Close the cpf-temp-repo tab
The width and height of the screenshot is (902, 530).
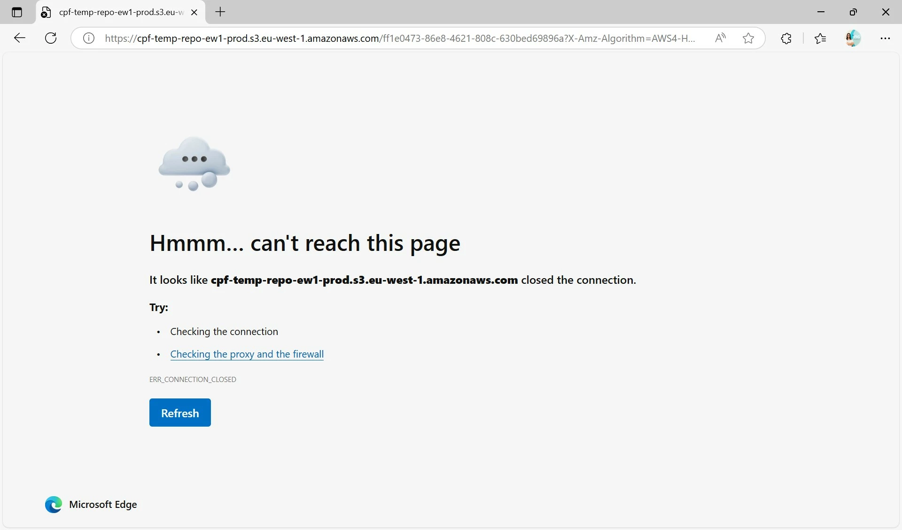pos(194,12)
